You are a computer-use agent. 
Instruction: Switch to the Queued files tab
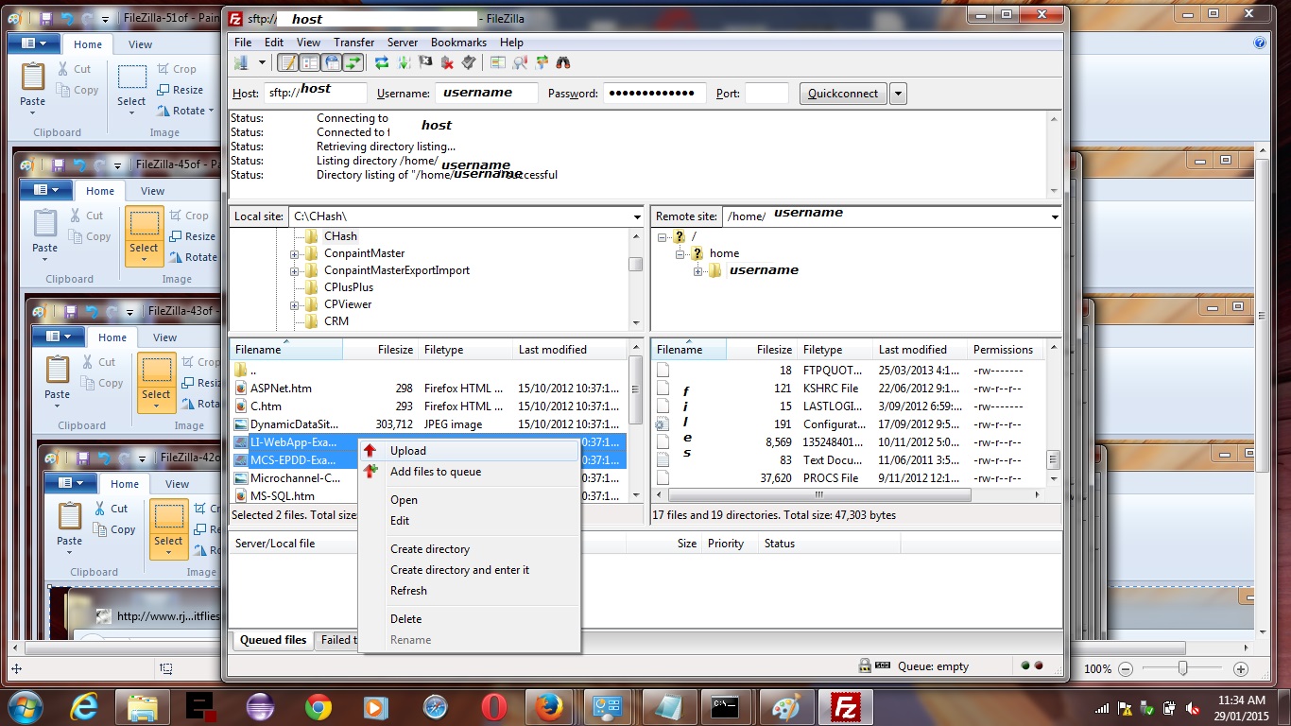tap(273, 640)
